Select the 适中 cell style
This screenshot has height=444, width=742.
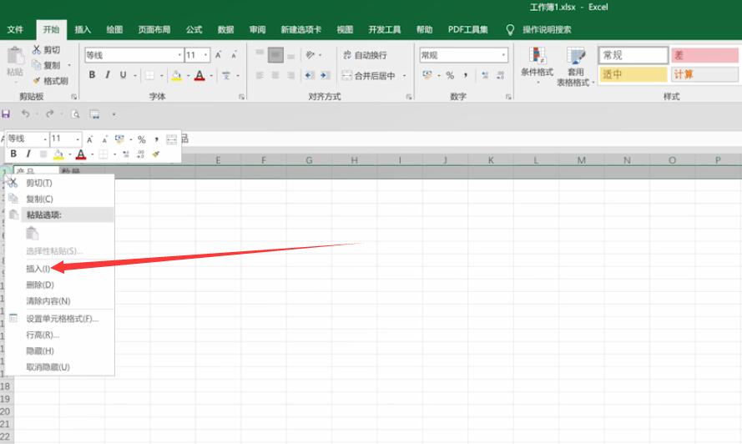pyautogui.click(x=633, y=74)
